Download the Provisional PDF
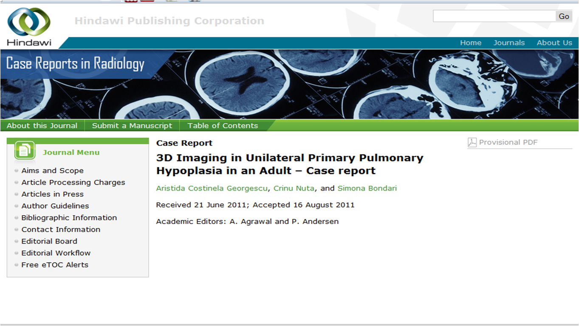 point(508,143)
